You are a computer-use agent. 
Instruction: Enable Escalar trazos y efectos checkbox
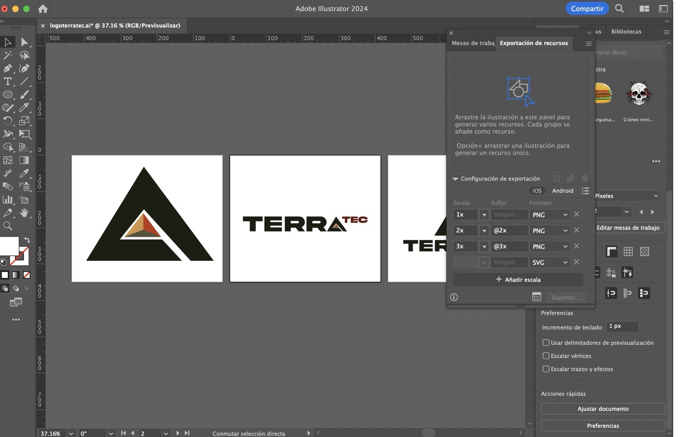546,369
